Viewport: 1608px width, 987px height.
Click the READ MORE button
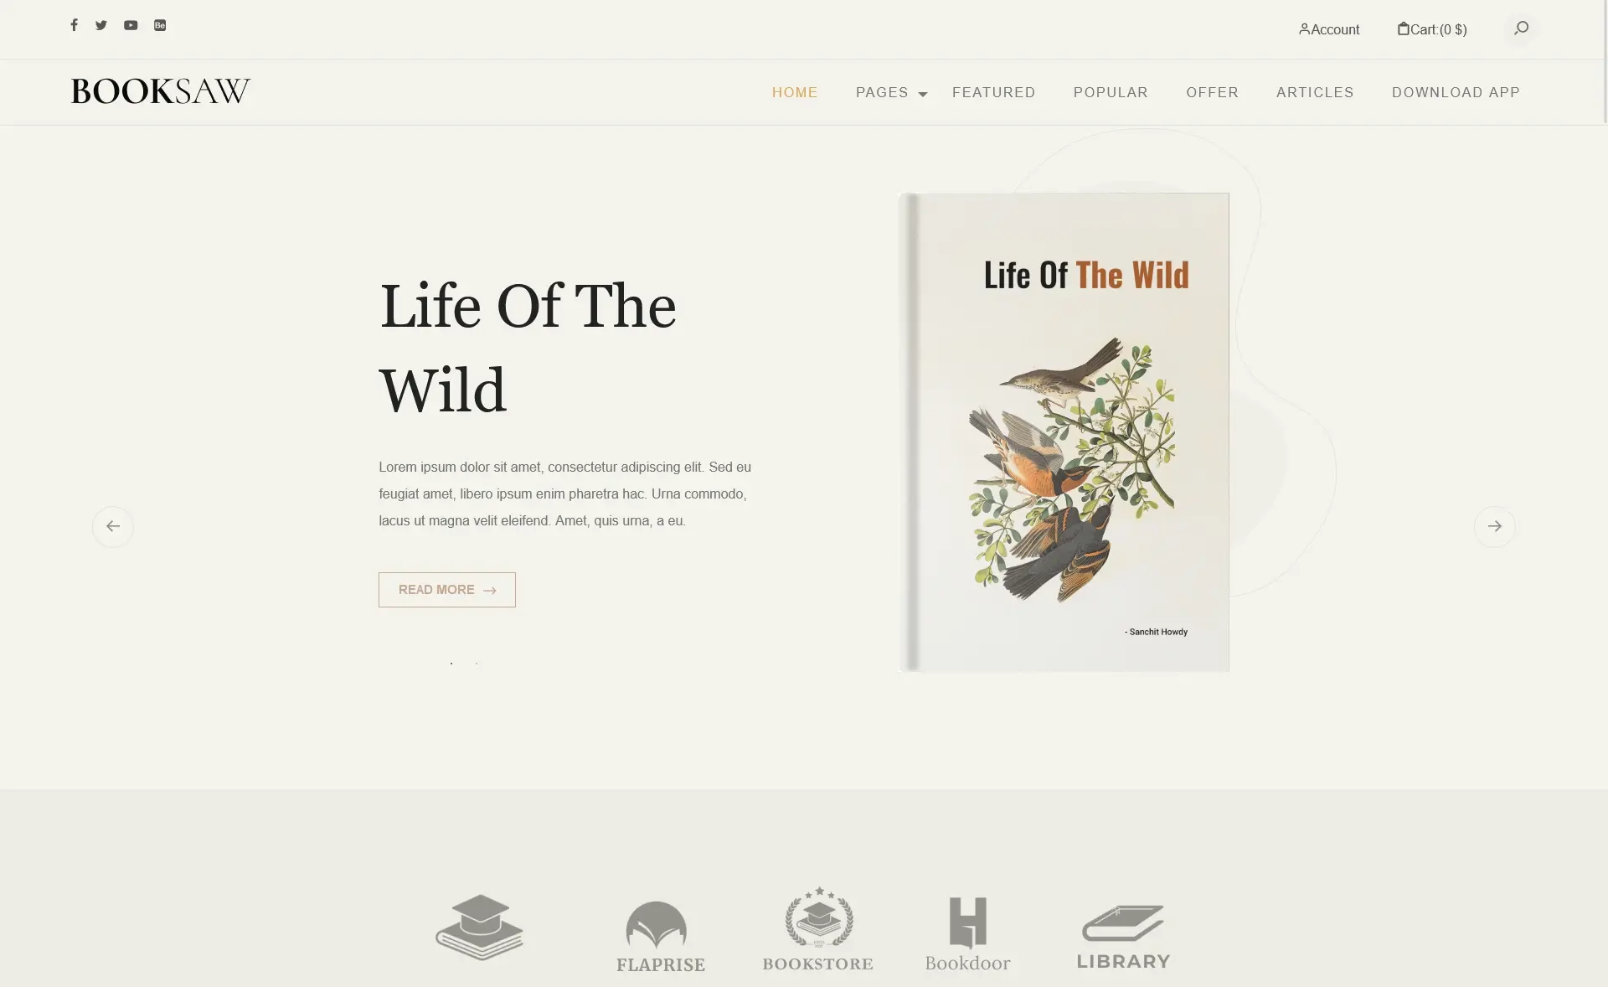(x=446, y=590)
